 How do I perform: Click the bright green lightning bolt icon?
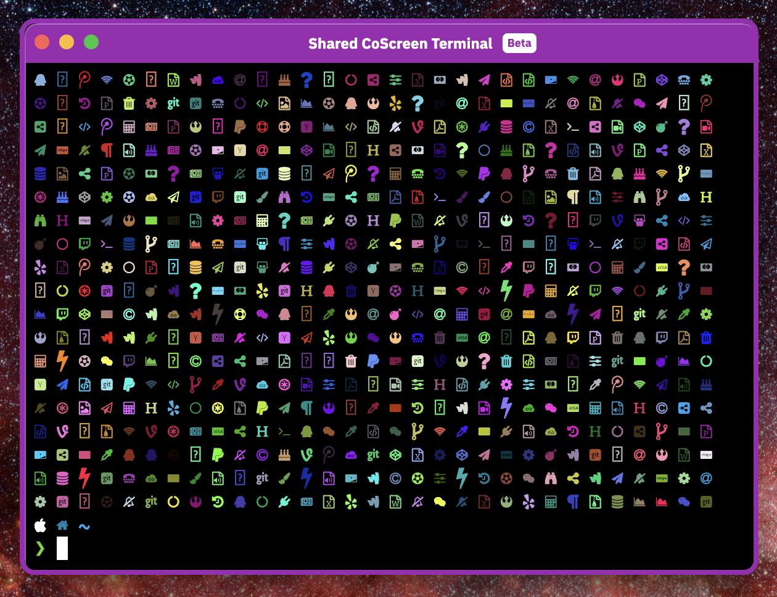(506, 290)
